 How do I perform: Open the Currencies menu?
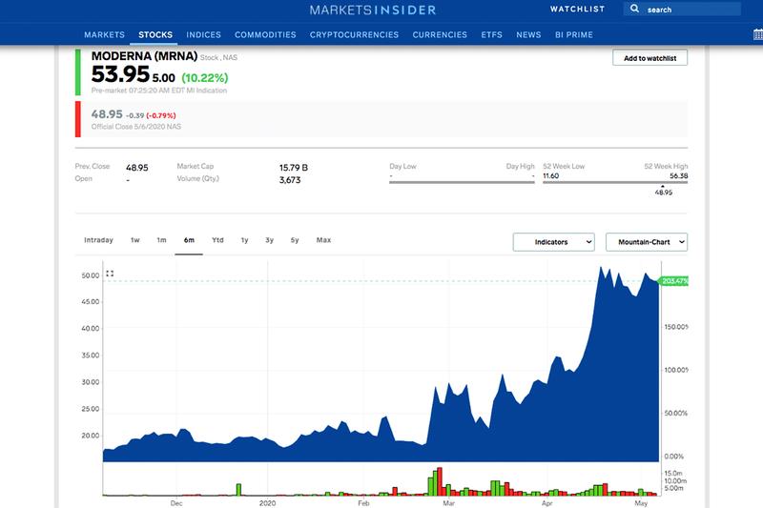[440, 34]
